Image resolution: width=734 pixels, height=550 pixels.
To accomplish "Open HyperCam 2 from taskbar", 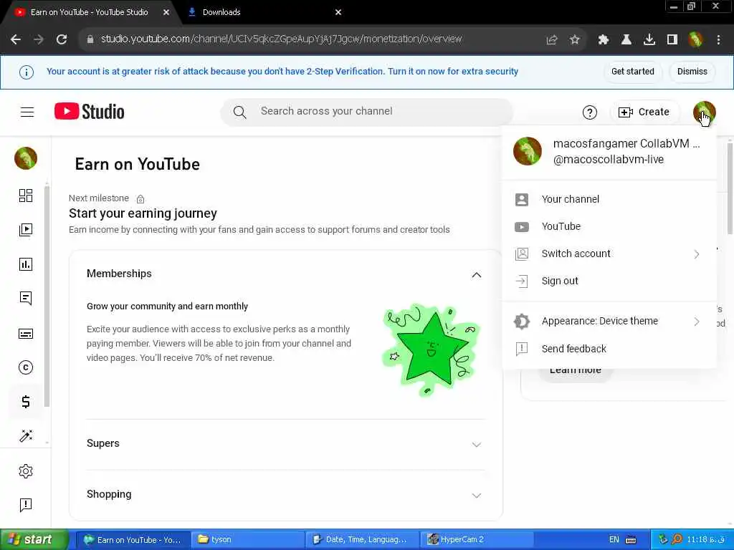I will 477,540.
